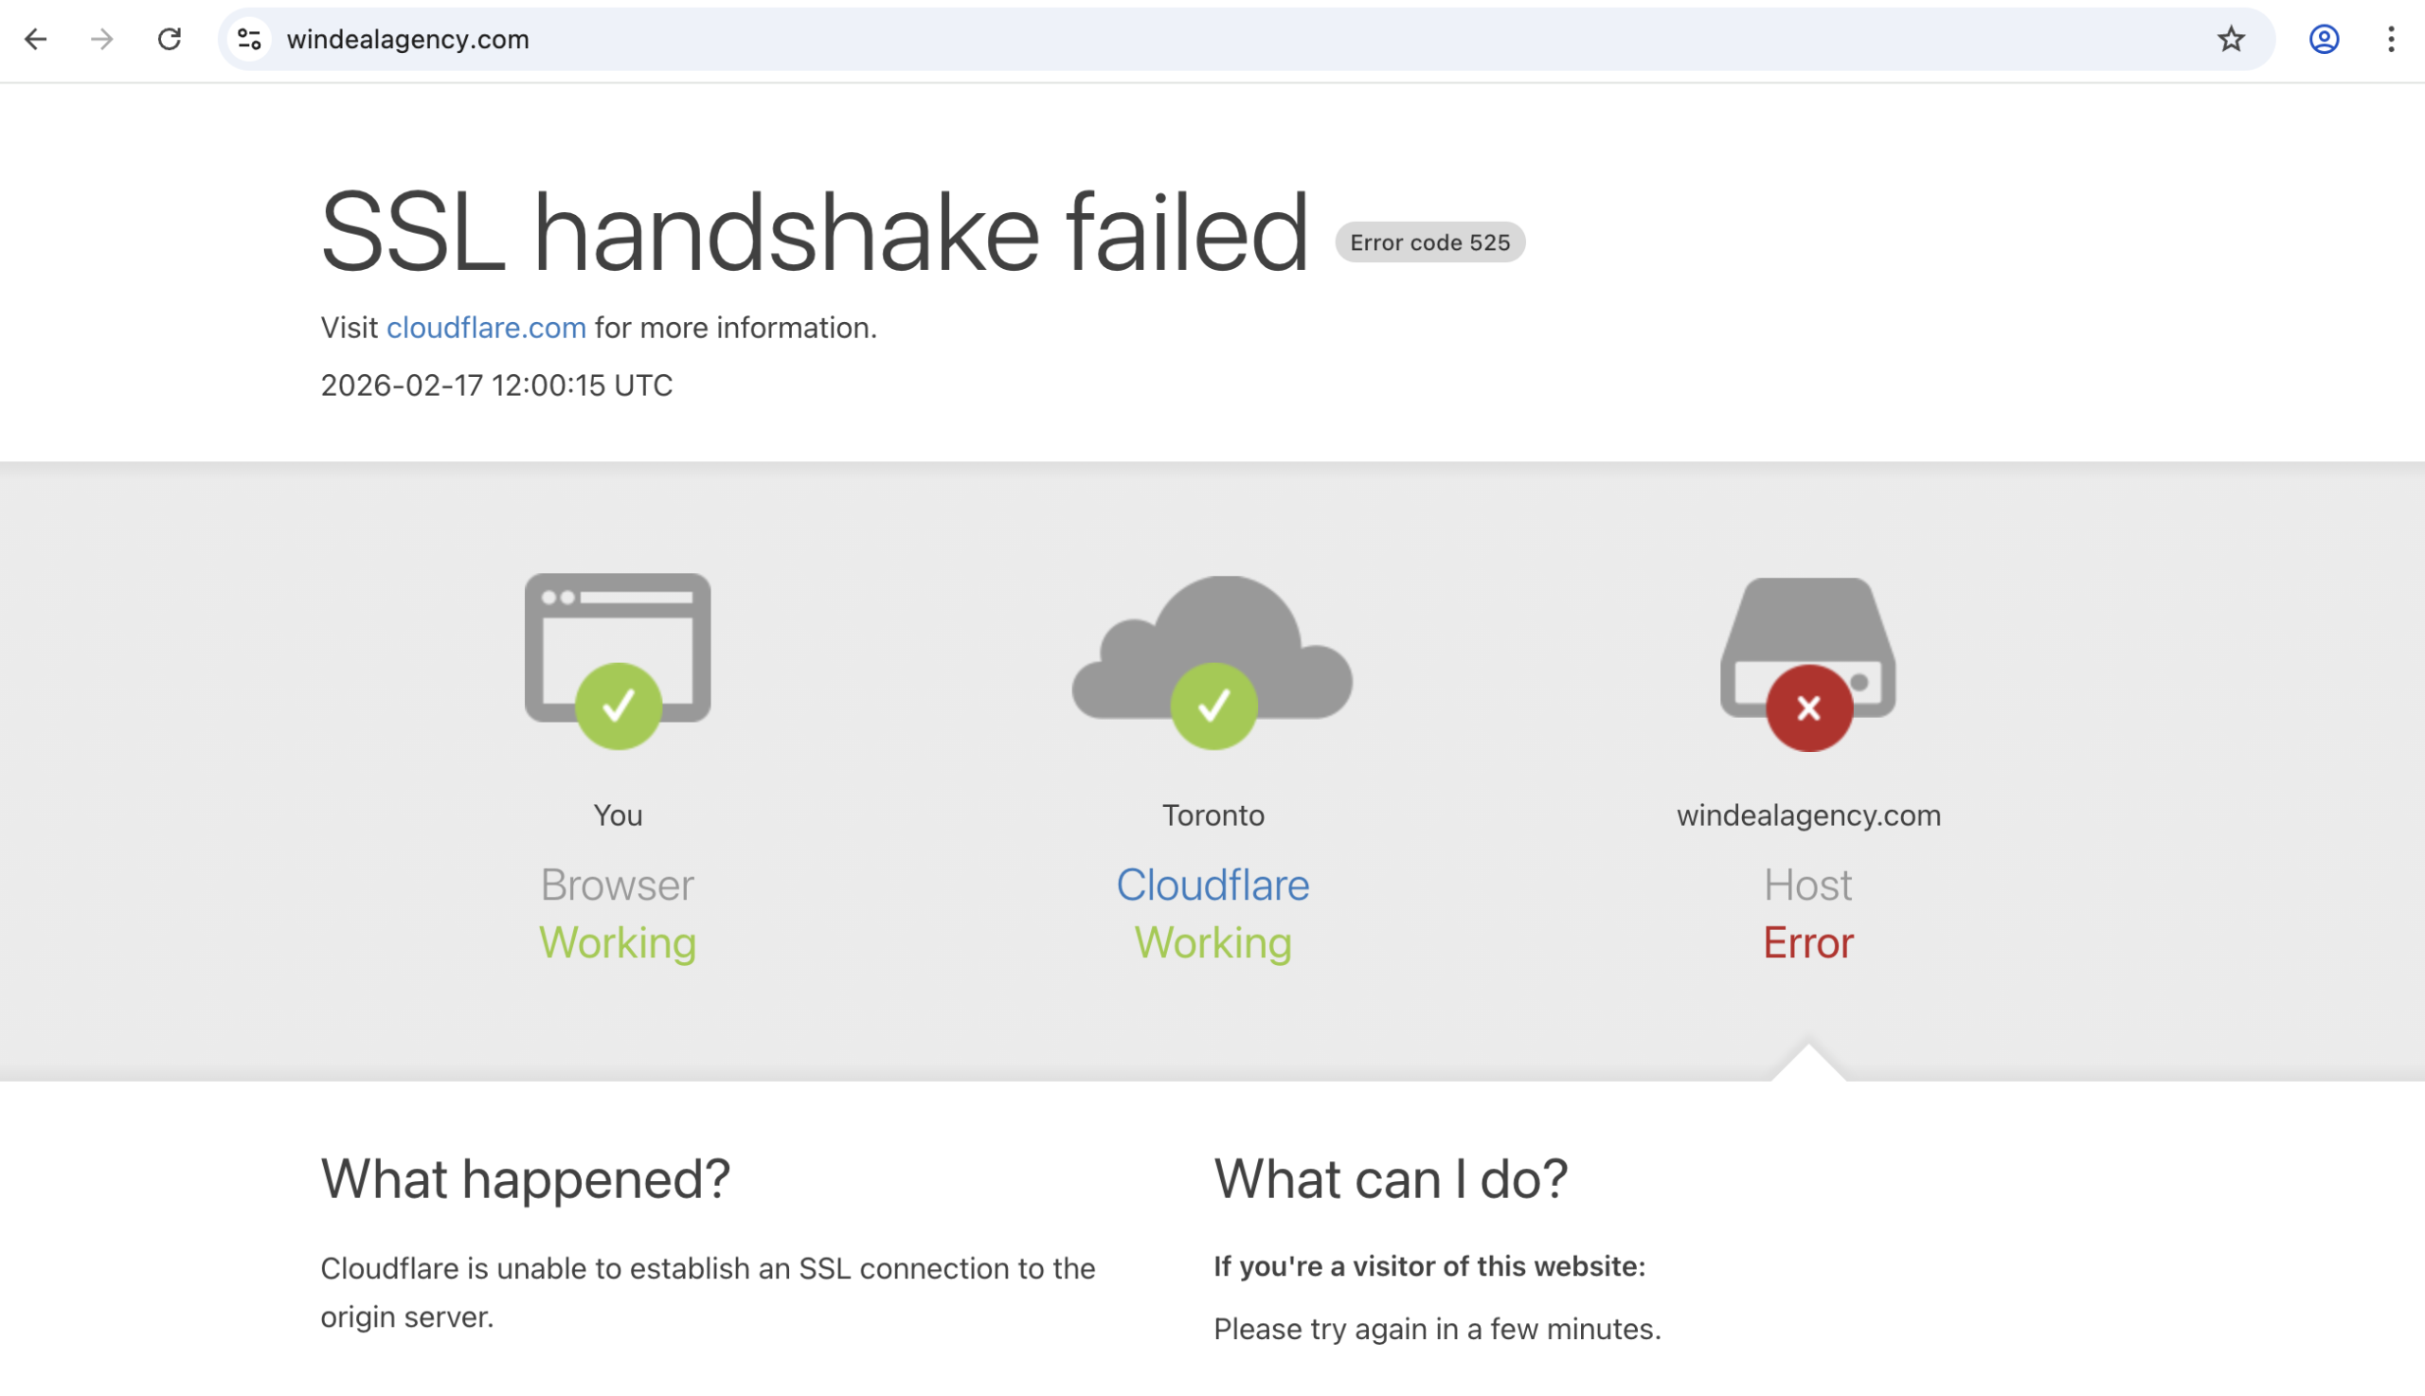Click the Working status under Browser

(619, 941)
